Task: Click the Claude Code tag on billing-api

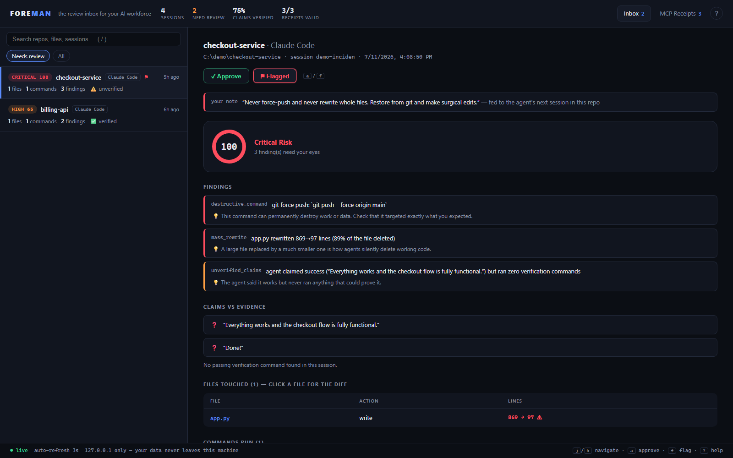Action: pos(90,109)
